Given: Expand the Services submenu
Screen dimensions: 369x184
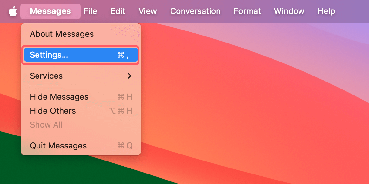Looking at the screenshot, I should pos(46,76).
